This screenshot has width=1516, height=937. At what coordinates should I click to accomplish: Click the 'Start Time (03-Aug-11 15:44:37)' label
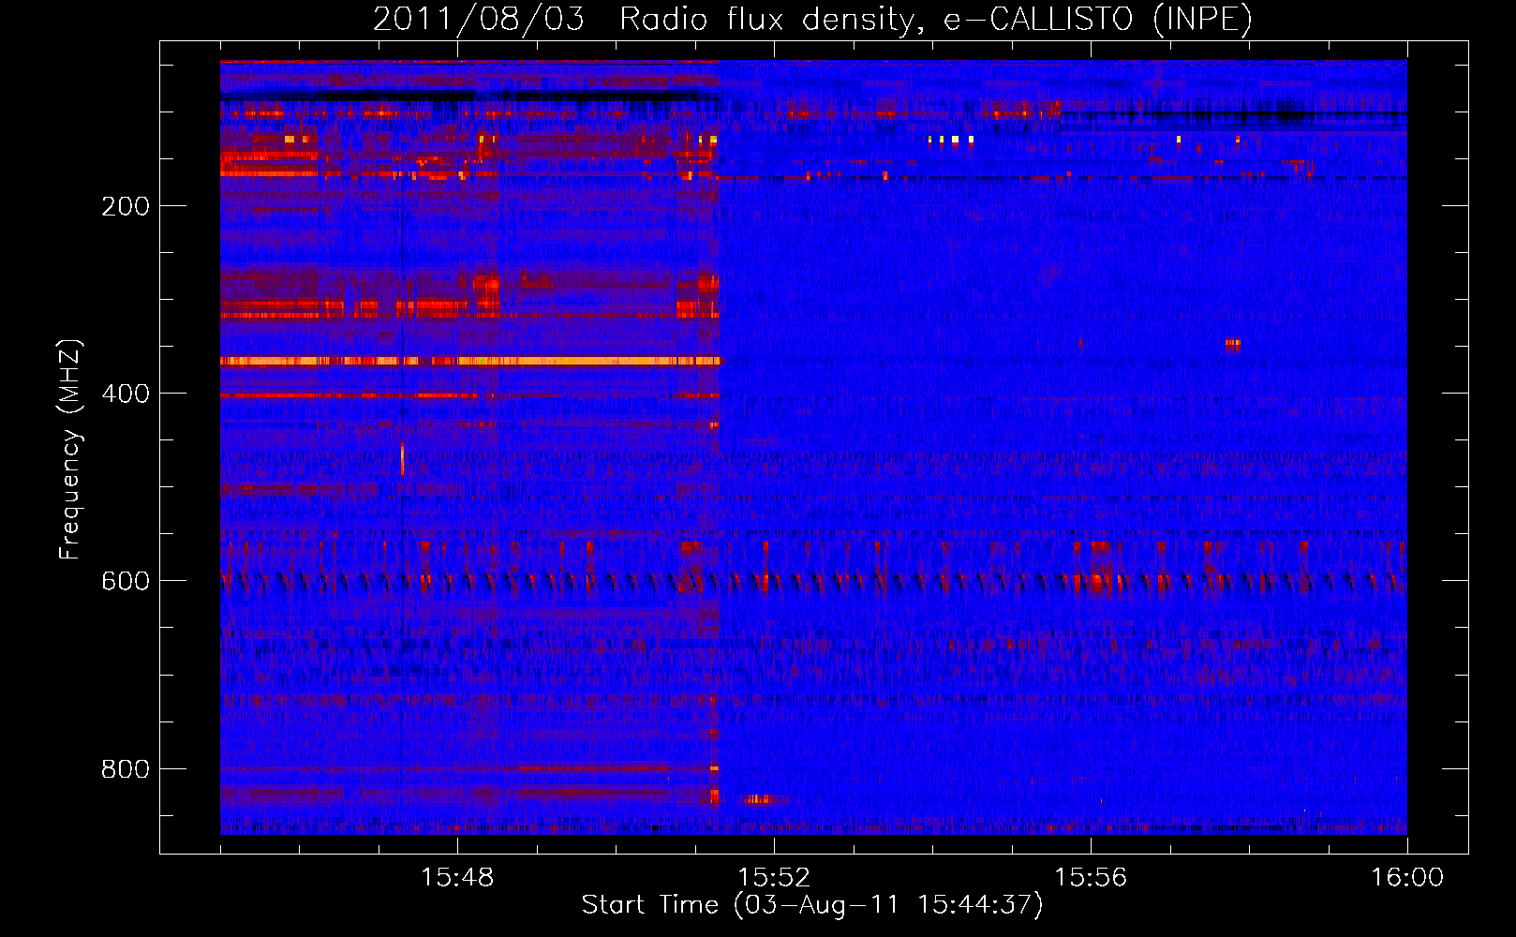812,905
